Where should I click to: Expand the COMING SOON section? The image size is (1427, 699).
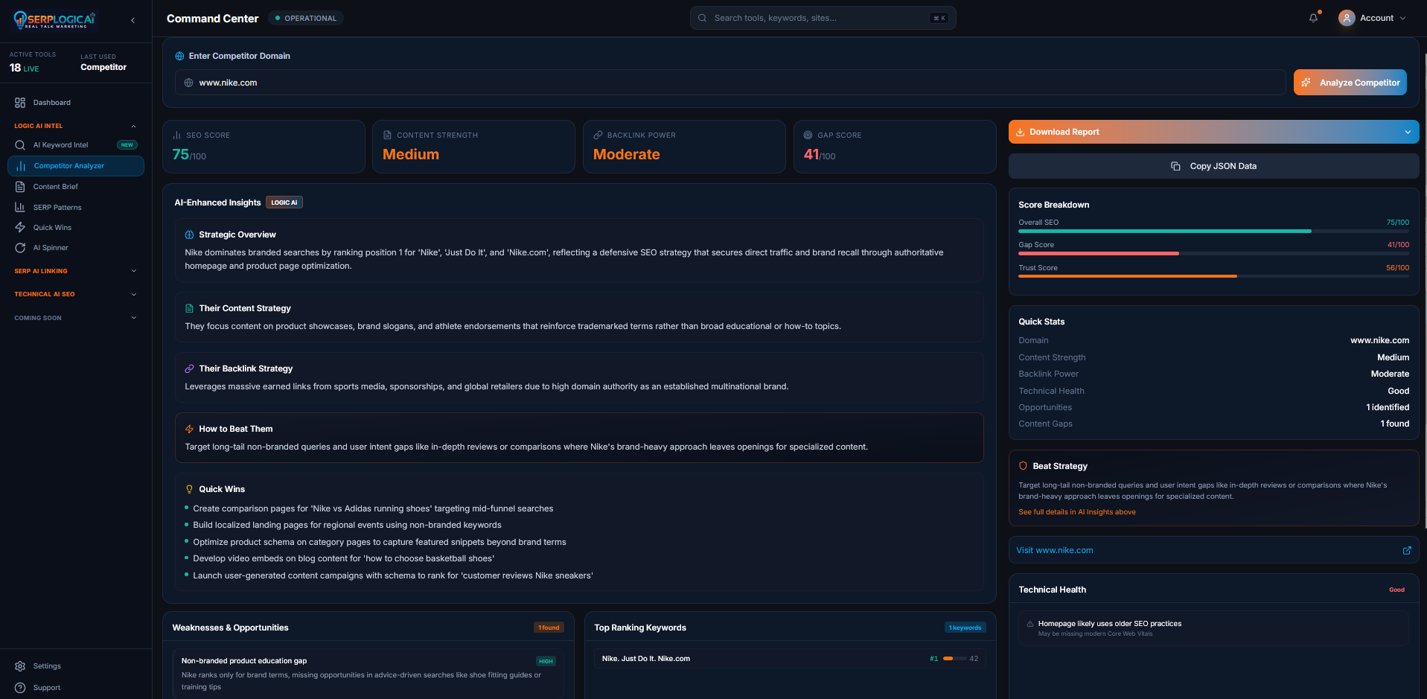pos(134,318)
